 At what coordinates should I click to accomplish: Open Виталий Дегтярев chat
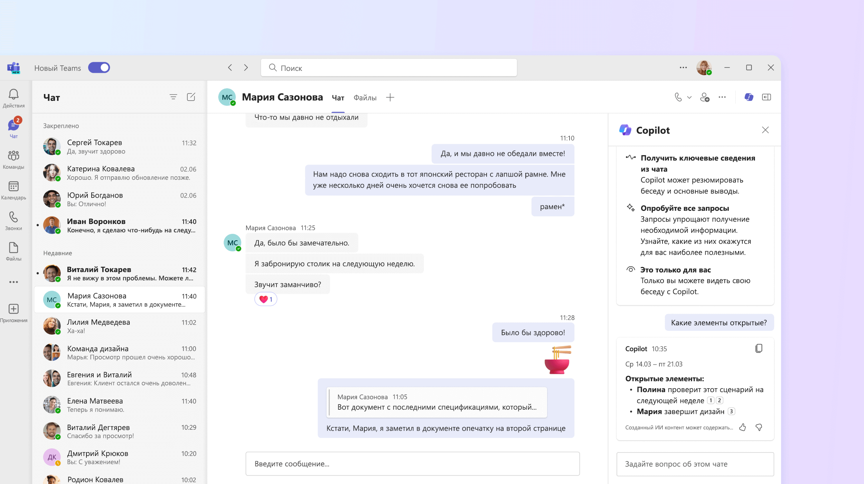pos(120,431)
